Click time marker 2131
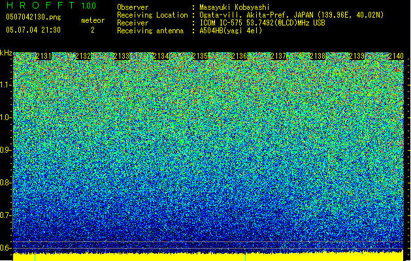Screen dimensions: 411x261 point(44,56)
